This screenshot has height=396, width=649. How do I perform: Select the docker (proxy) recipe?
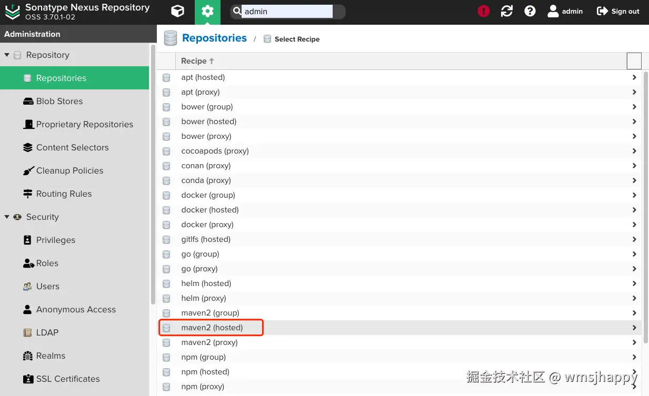click(400, 225)
